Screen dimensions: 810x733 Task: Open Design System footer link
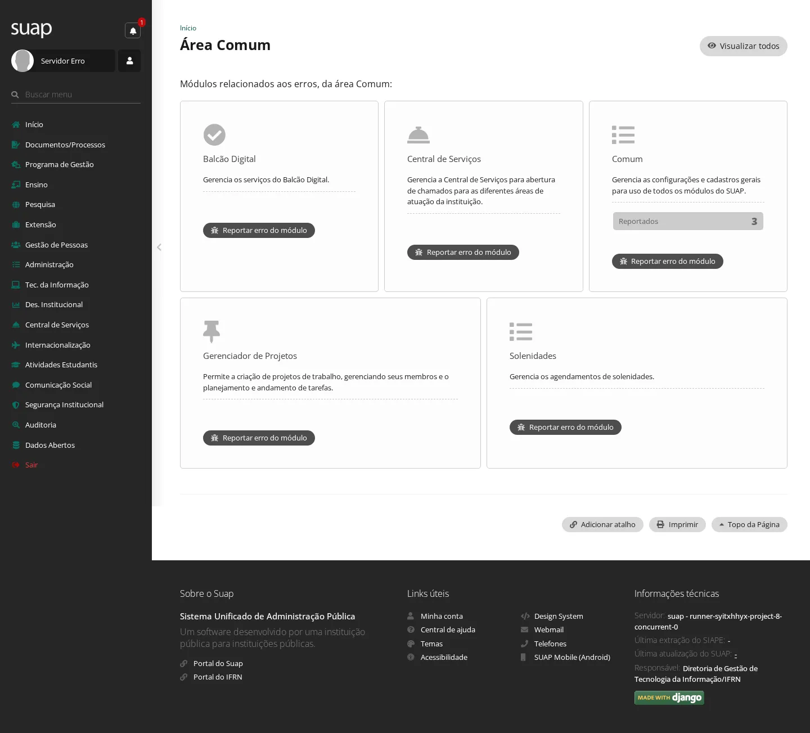pos(559,616)
